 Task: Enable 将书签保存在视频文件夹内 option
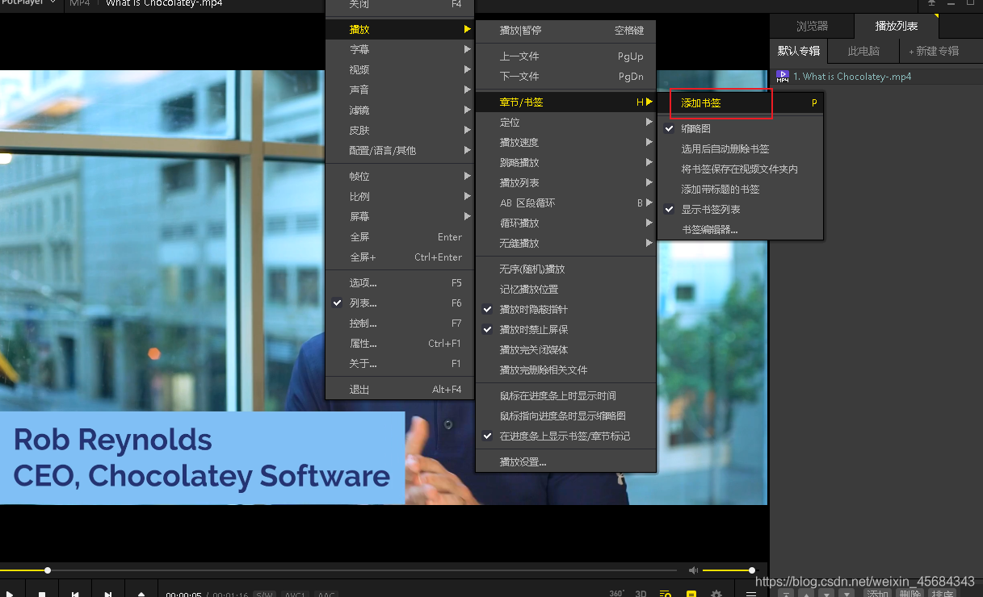coord(741,169)
